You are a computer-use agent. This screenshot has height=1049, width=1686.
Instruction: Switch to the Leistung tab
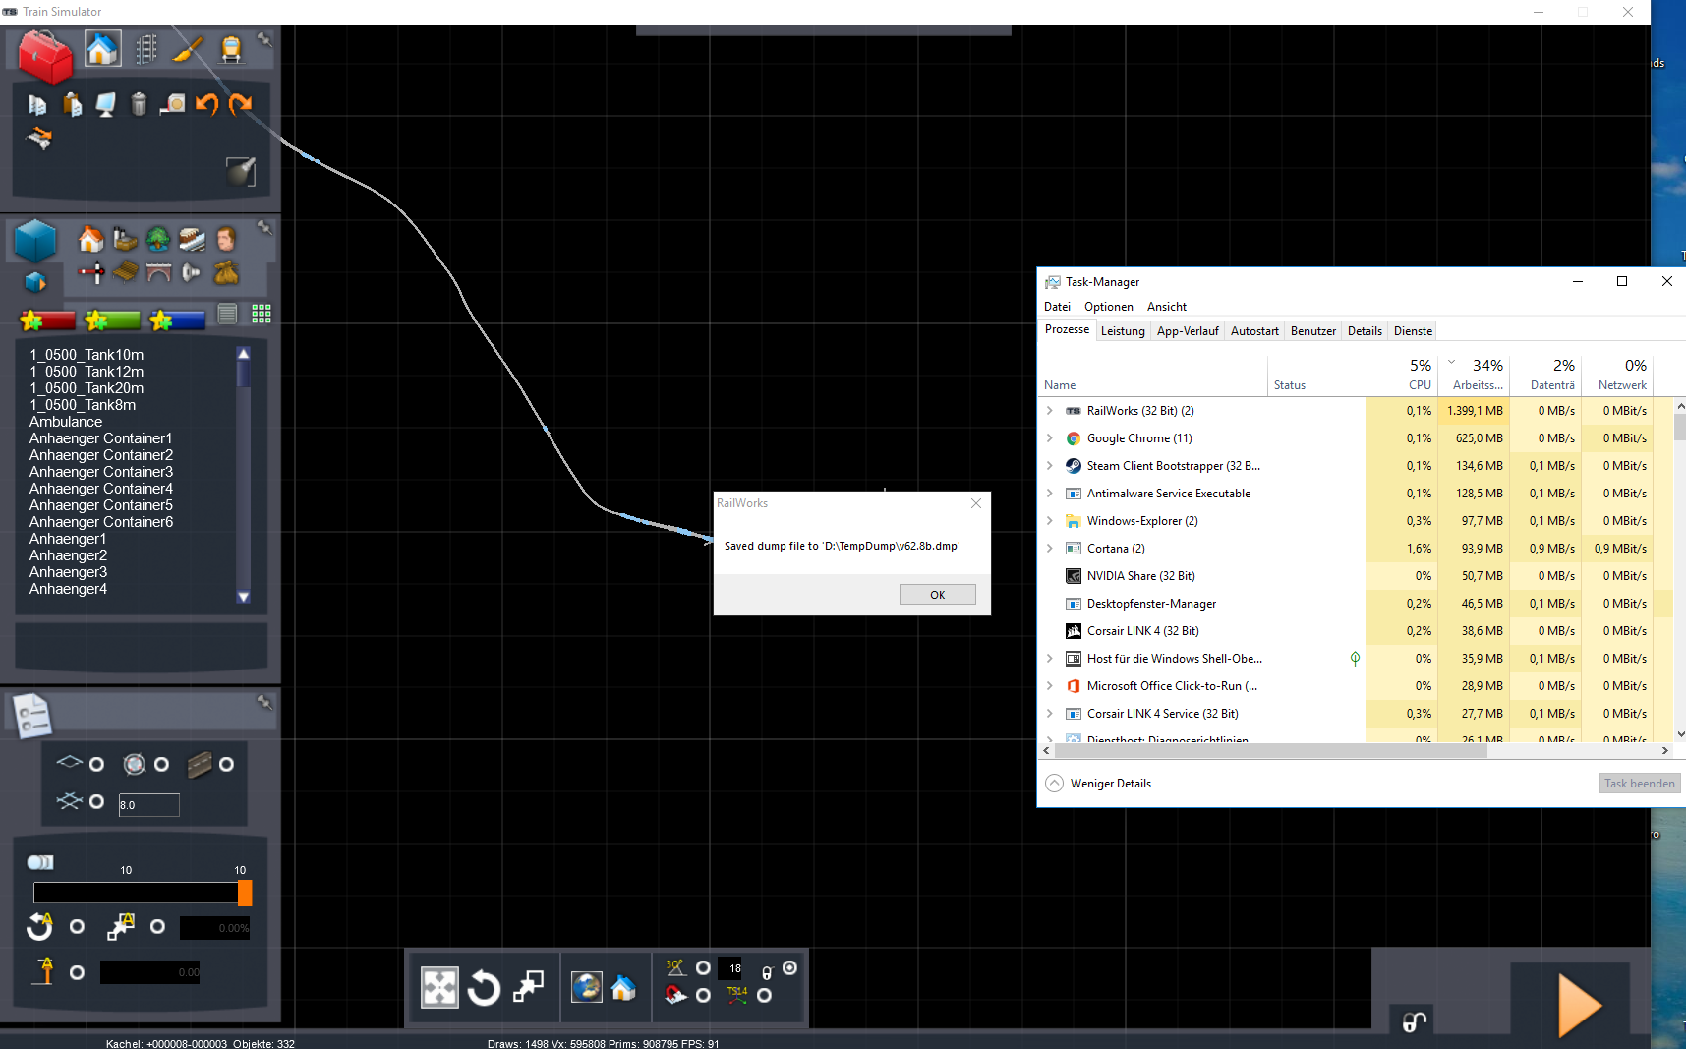coord(1123,331)
